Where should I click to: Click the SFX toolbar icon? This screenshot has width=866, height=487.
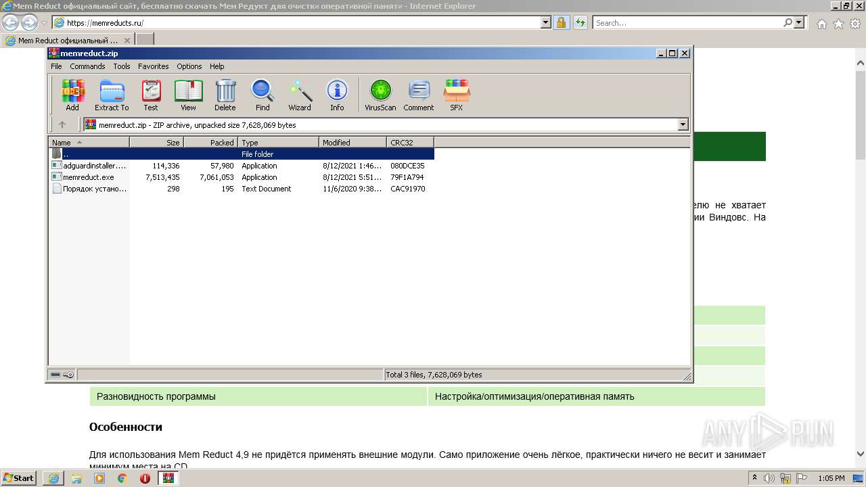[x=457, y=95]
